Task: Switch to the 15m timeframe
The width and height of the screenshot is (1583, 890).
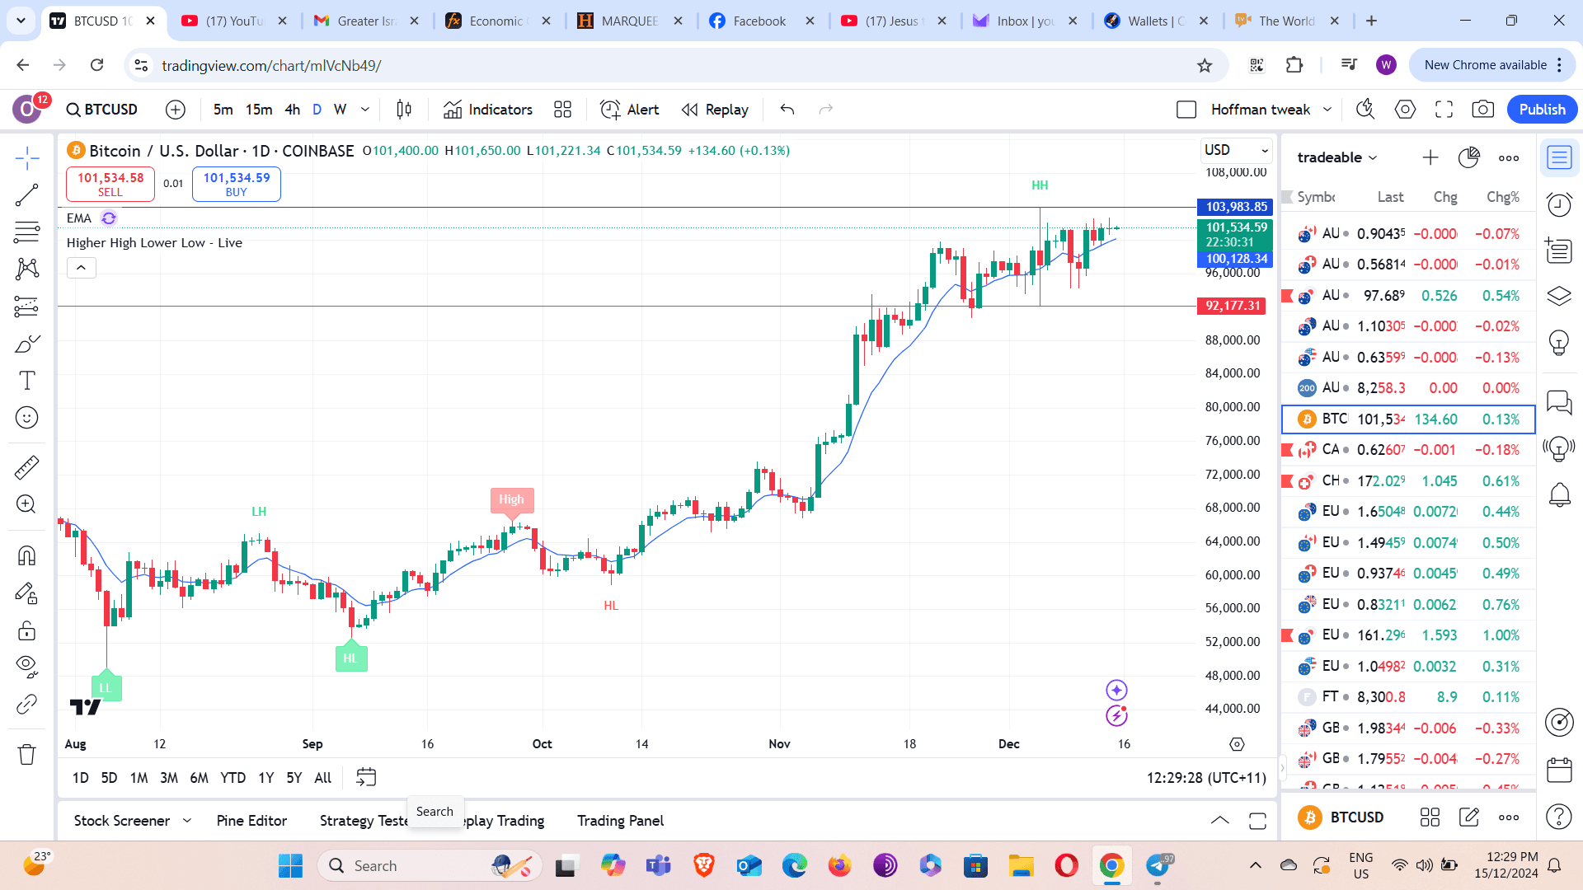Action: click(259, 110)
